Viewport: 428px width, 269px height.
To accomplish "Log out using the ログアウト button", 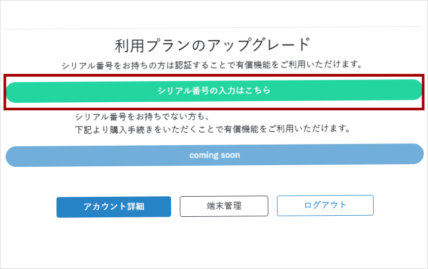I will coord(325,205).
